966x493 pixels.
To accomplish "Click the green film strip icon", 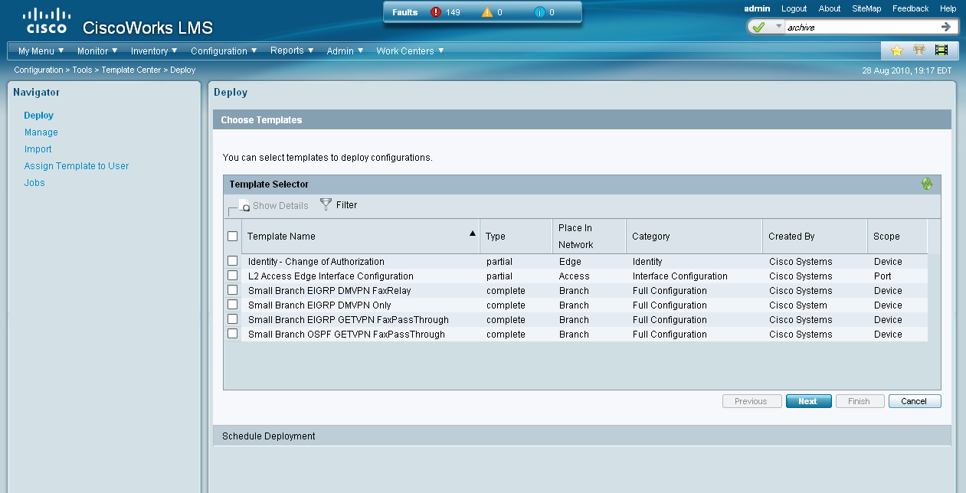I will 941,51.
